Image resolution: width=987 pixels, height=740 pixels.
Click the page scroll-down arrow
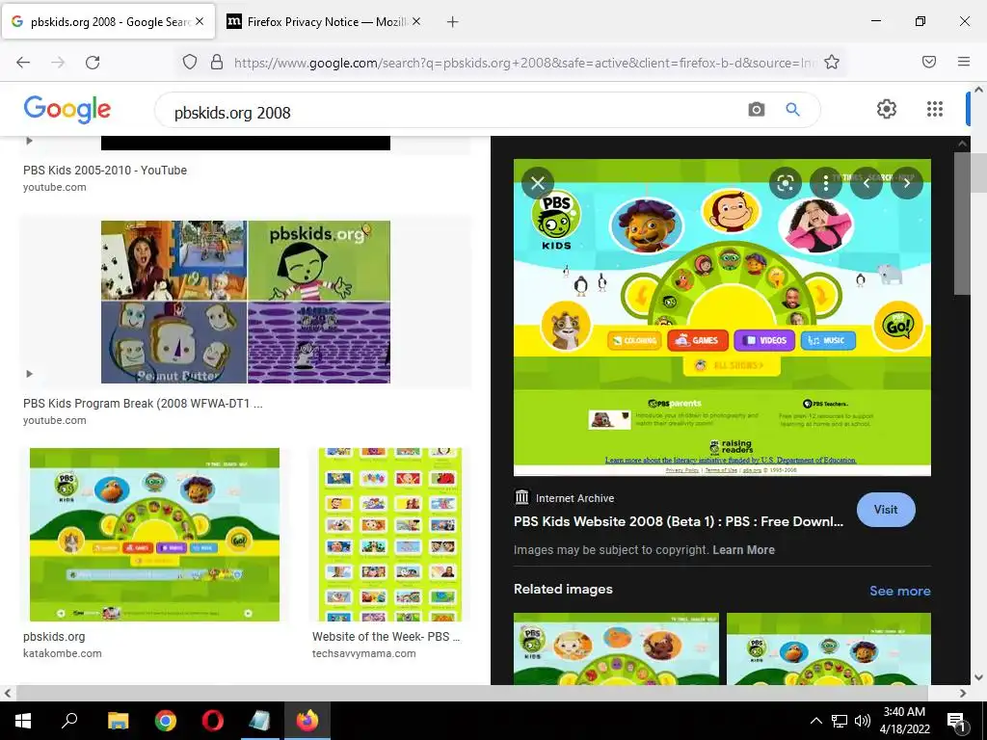click(978, 677)
